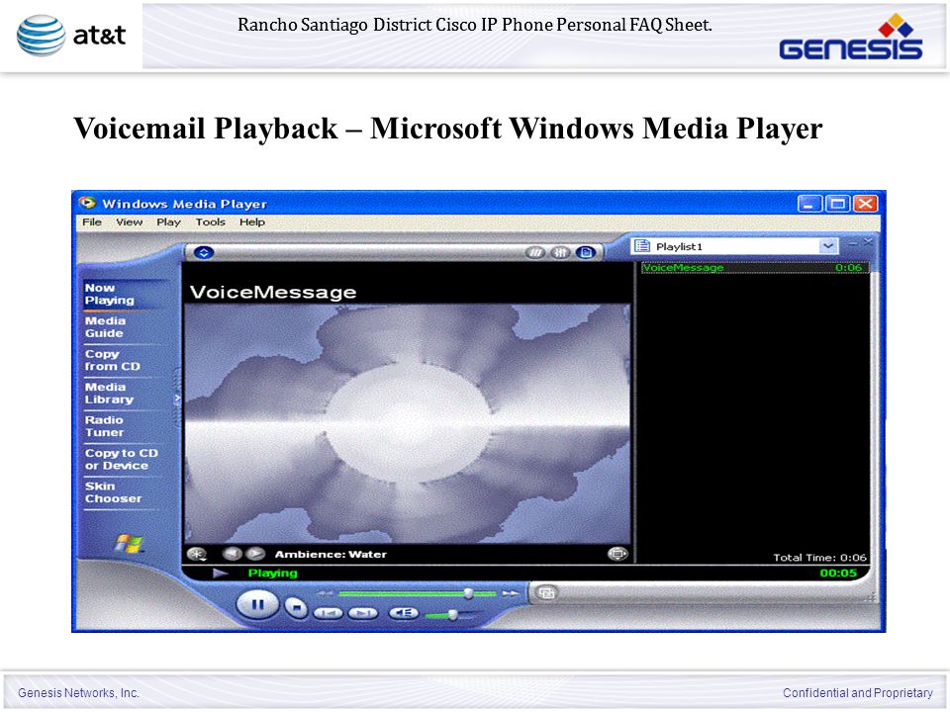Viewport: 950px width, 712px height.
Task: Collapse the features taskbar with the side arrow
Action: pyautogui.click(x=177, y=399)
